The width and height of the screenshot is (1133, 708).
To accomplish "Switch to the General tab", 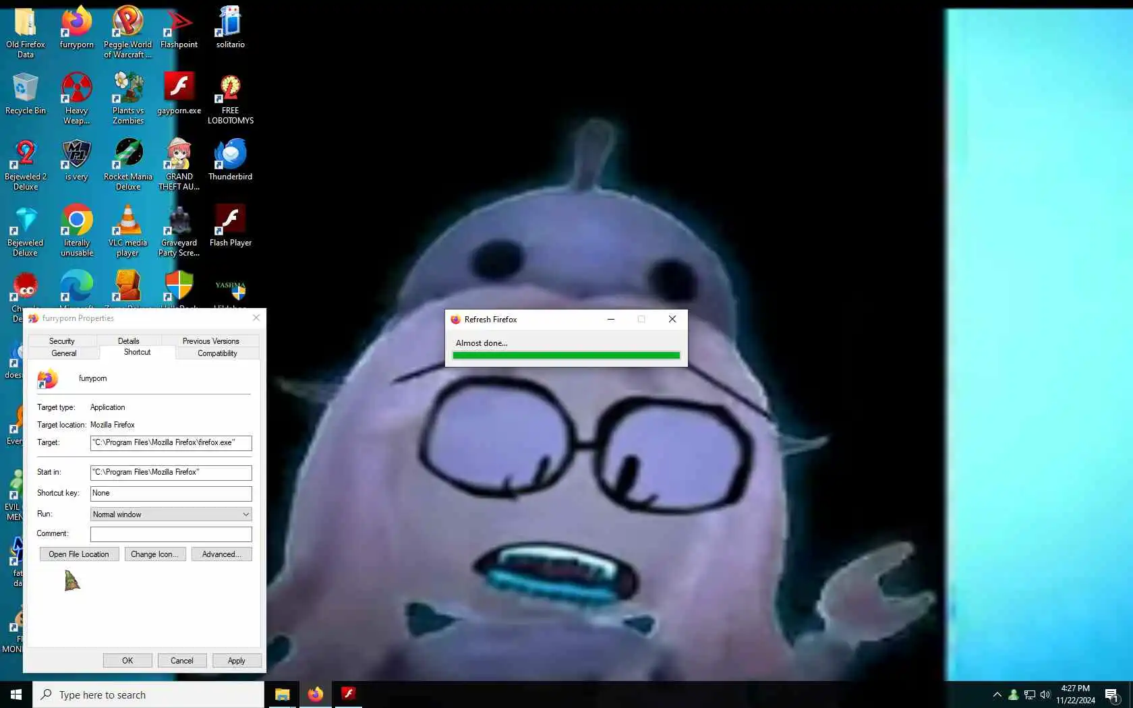I will pyautogui.click(x=64, y=353).
